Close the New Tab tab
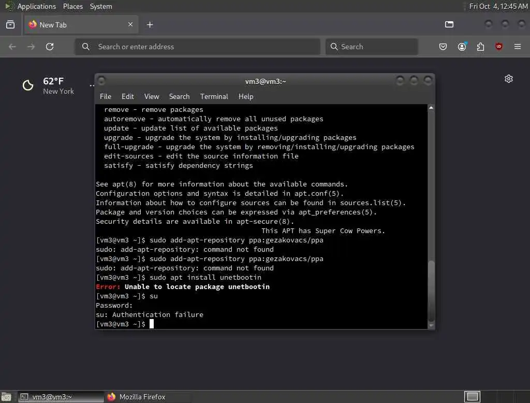Viewport: 530px width, 403px height. 130,24
